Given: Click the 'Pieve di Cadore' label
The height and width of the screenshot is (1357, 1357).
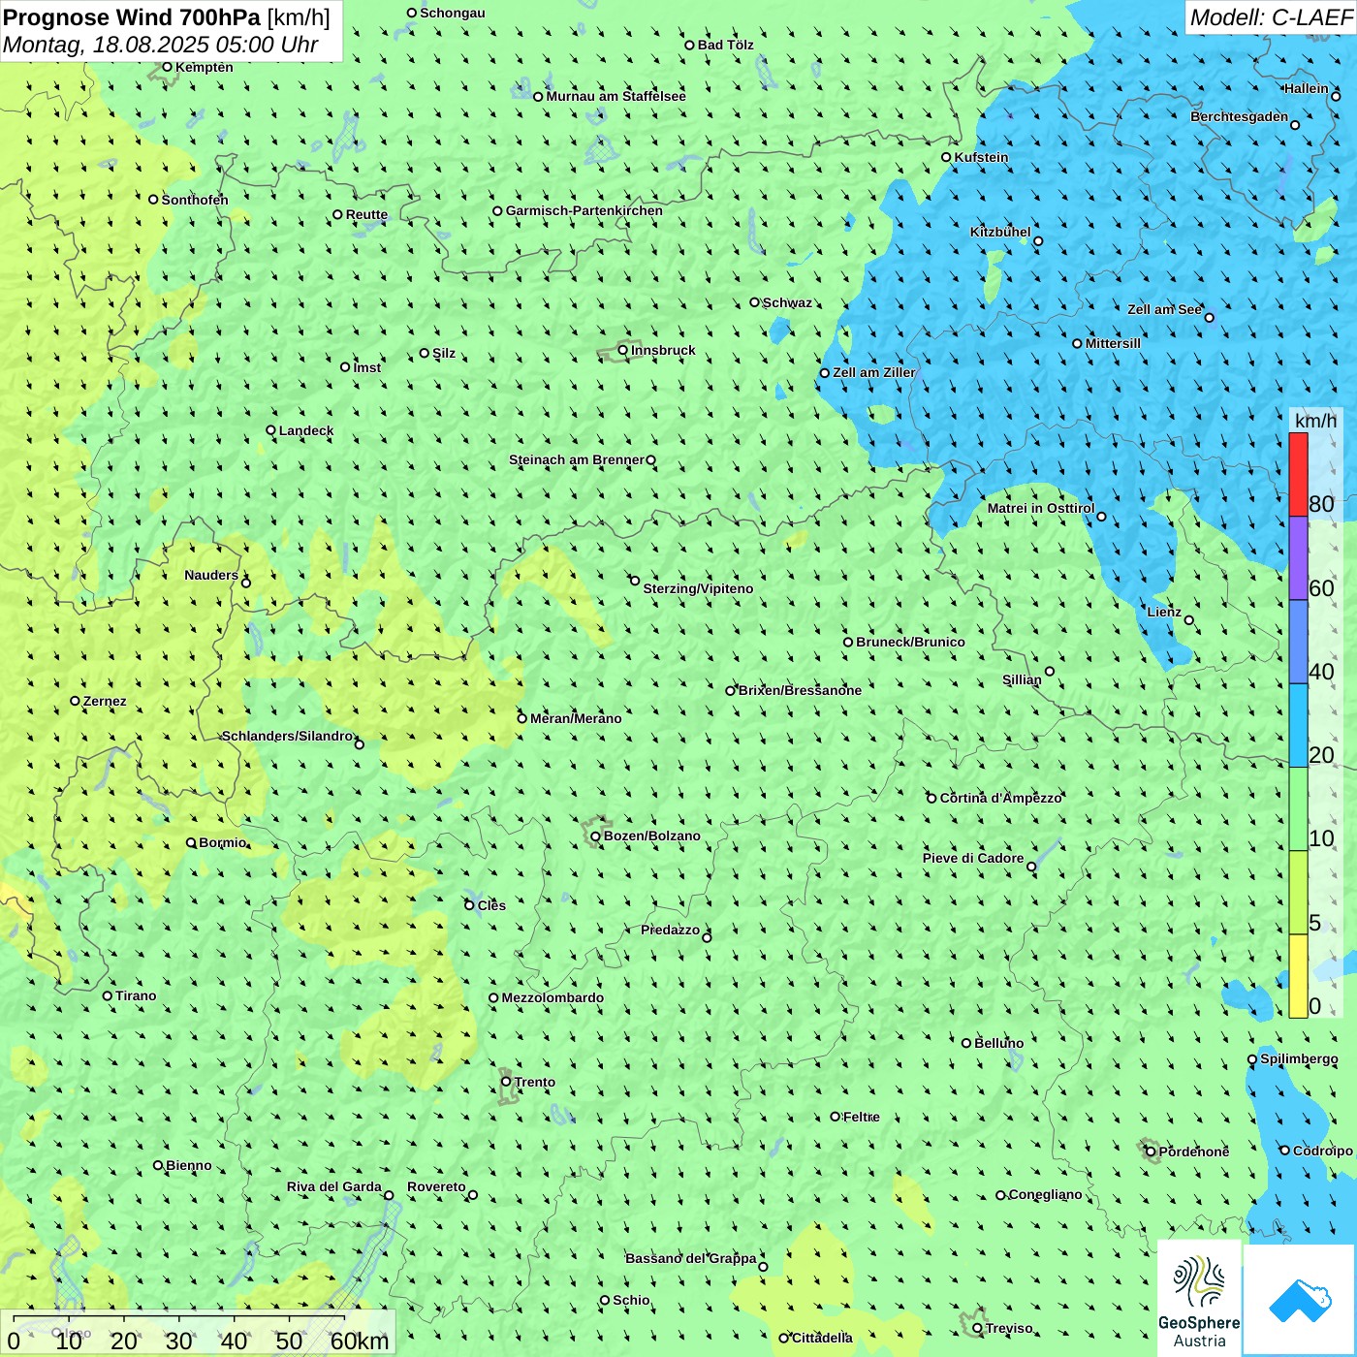Looking at the screenshot, I should [x=973, y=858].
